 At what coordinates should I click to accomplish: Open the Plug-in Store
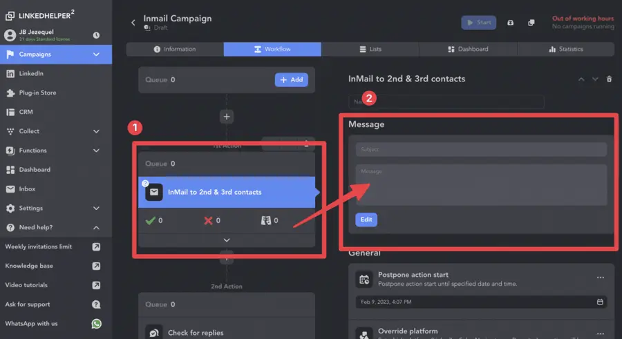(x=56, y=93)
